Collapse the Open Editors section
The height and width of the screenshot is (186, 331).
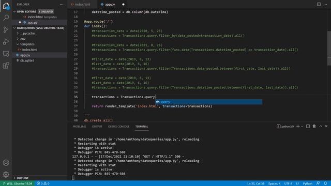(14, 11)
